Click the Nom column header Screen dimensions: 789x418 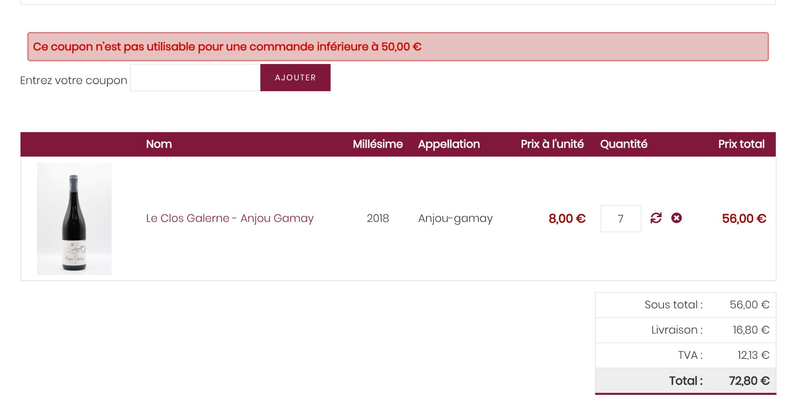tap(159, 144)
